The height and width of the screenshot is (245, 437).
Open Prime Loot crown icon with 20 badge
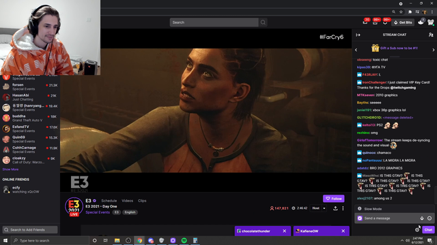point(365,22)
